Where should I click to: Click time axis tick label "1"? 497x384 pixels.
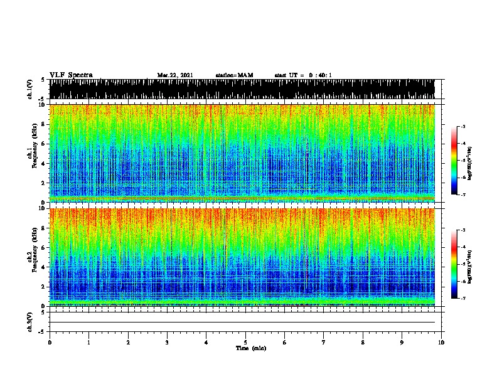(x=88, y=343)
